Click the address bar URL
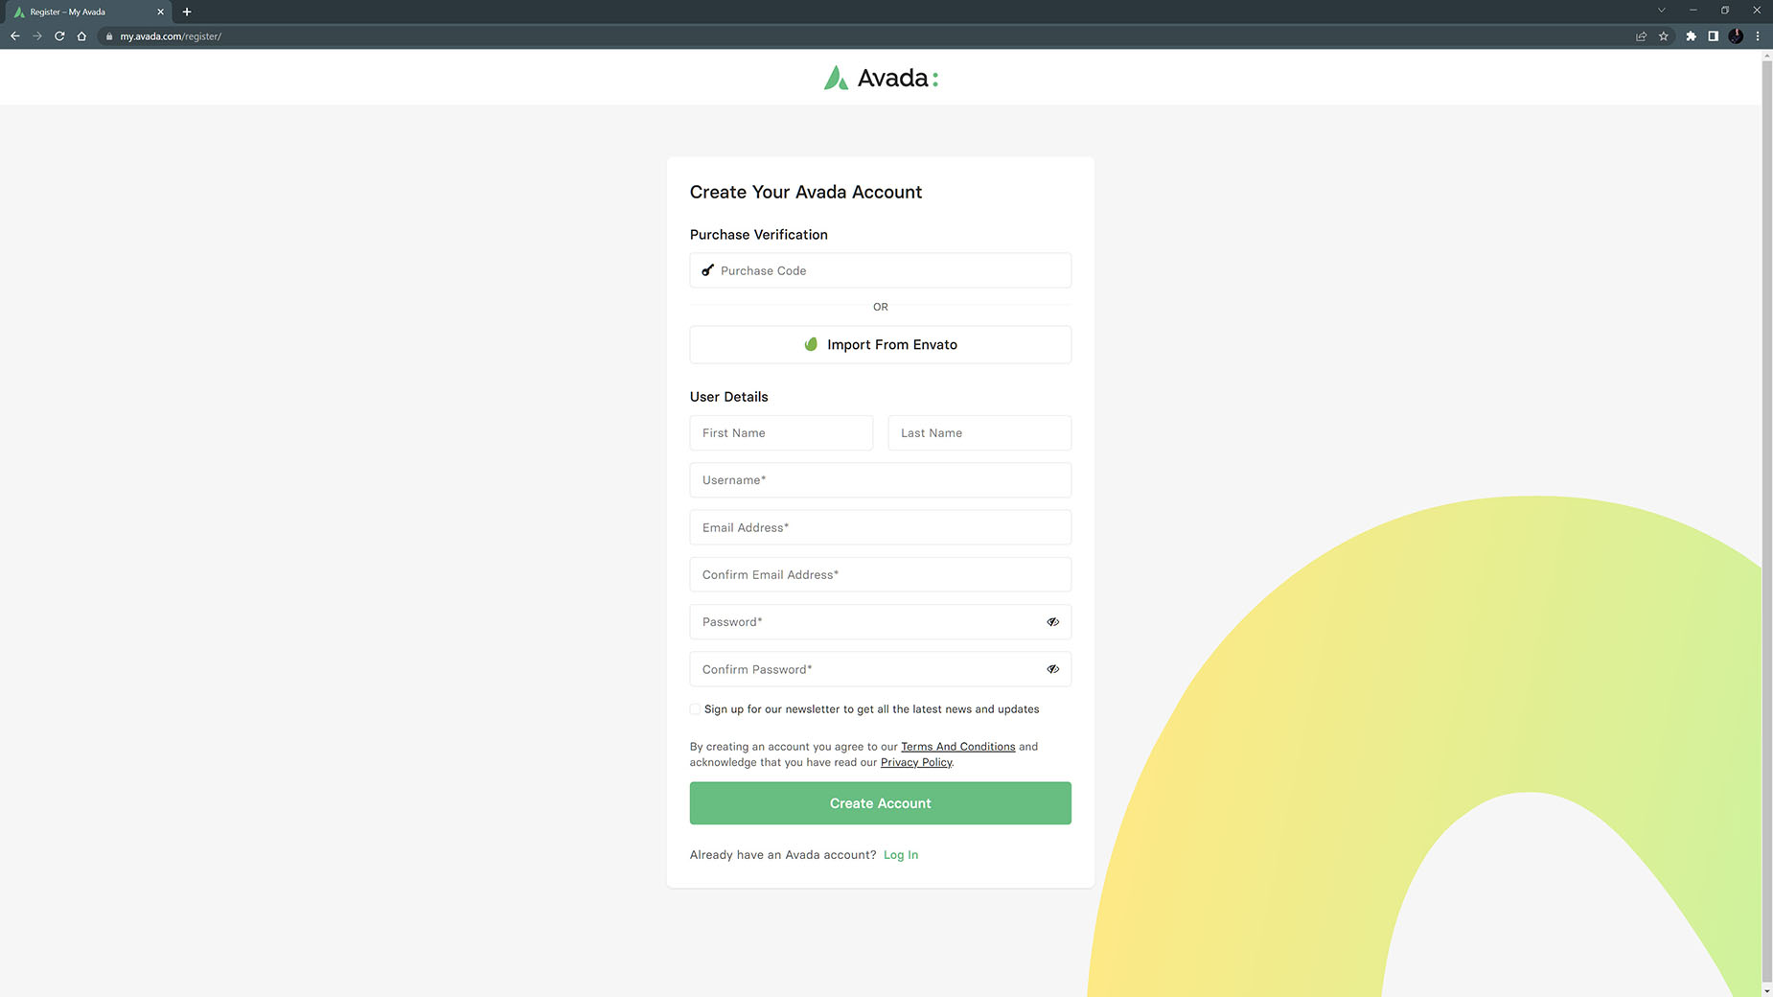The height and width of the screenshot is (997, 1773). (171, 36)
